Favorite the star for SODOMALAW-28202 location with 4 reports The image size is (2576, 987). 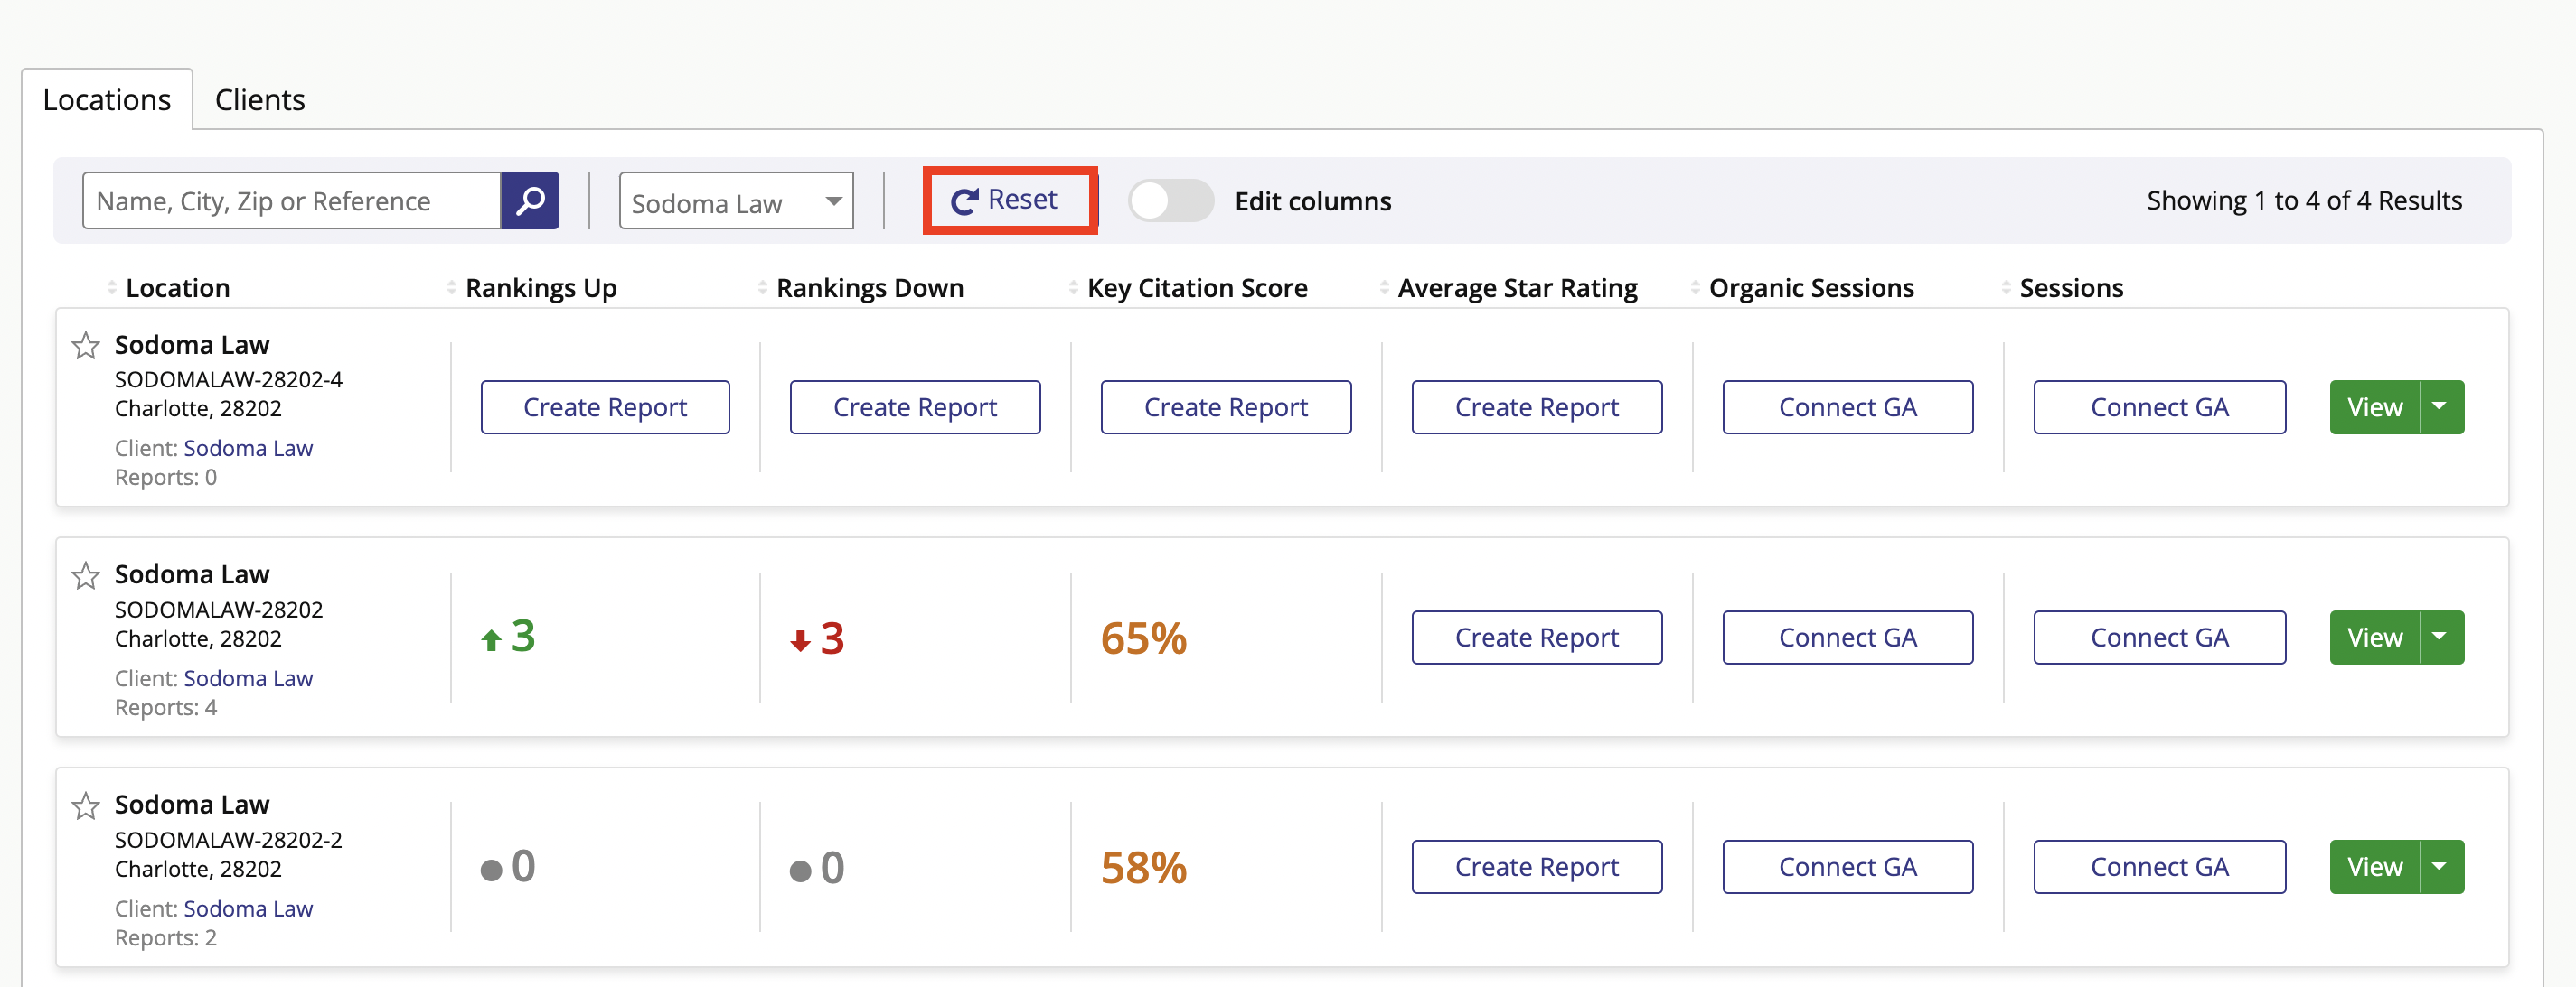(x=86, y=575)
